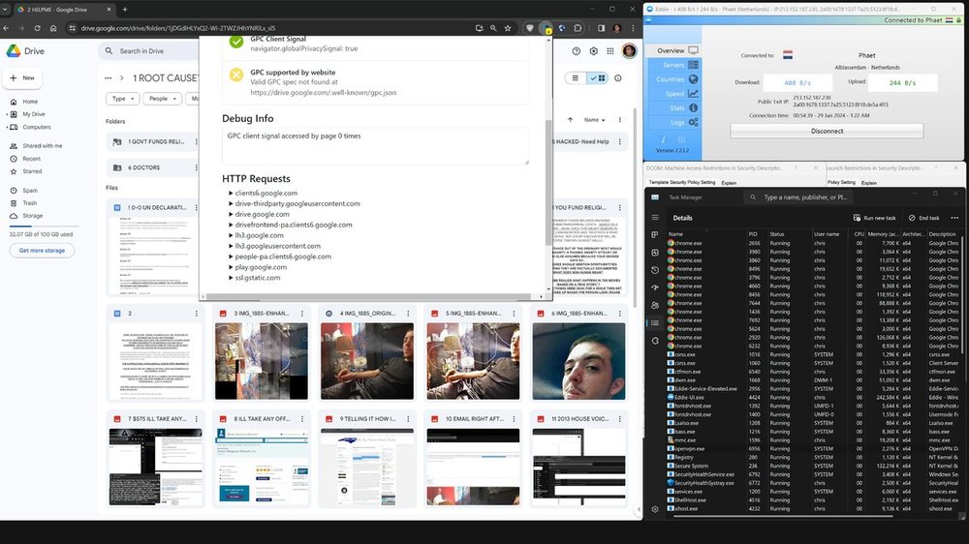
Task: Open Performance page icon in Task Manager
Action: [655, 253]
